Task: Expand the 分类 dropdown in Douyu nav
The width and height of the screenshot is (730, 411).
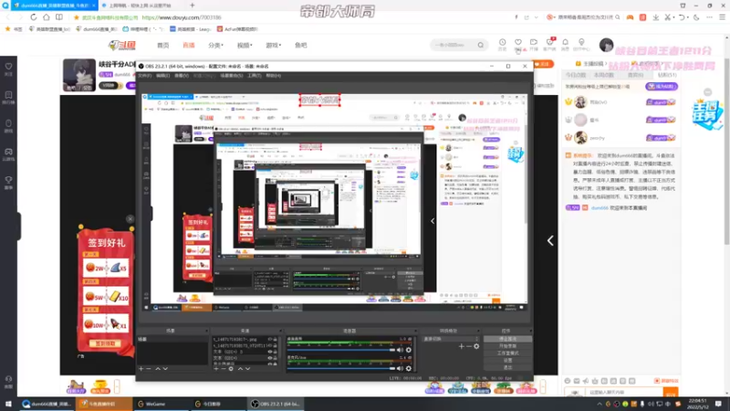Action: pyautogui.click(x=215, y=45)
